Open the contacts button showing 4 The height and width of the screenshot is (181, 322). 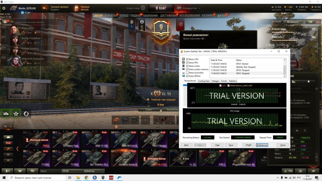pyautogui.click(x=8, y=171)
